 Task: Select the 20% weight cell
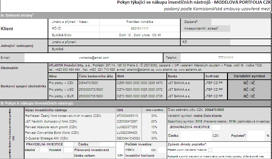[154, 121]
